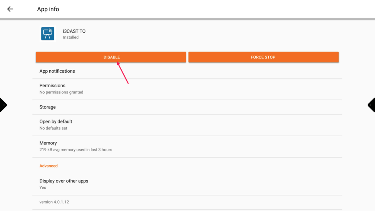
Task: Click the i3CAST TO app icon
Action: pyautogui.click(x=48, y=34)
